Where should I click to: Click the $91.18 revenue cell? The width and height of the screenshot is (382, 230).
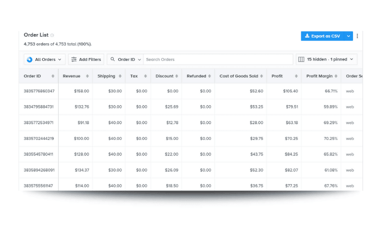point(83,122)
